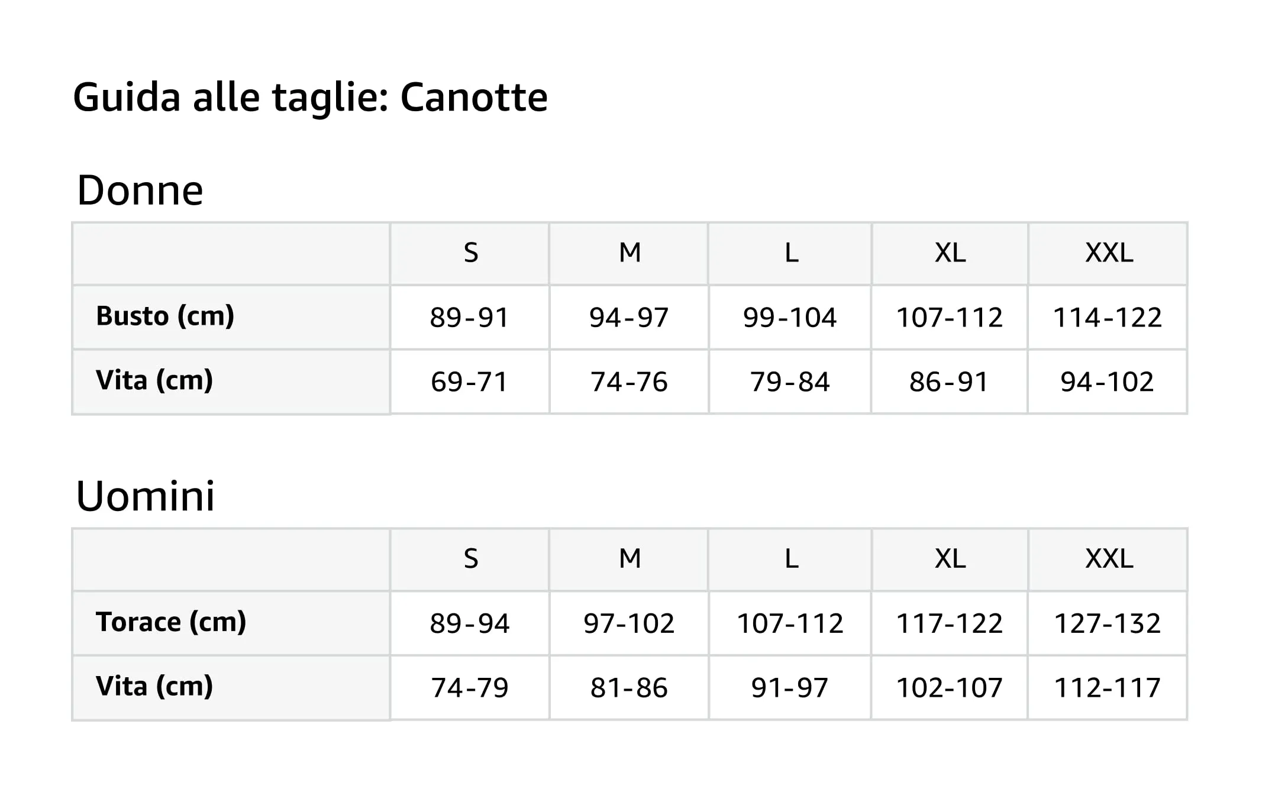Click the 94-97 bust measurement cell

629,318
